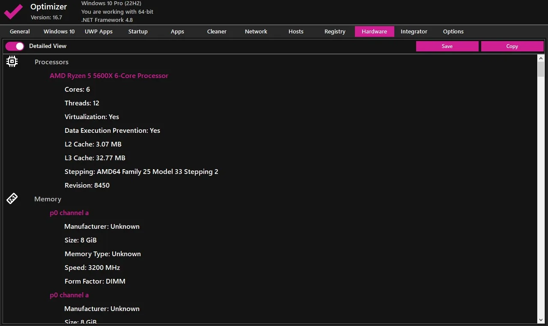Copy hardware info to clipboard

tap(512, 46)
